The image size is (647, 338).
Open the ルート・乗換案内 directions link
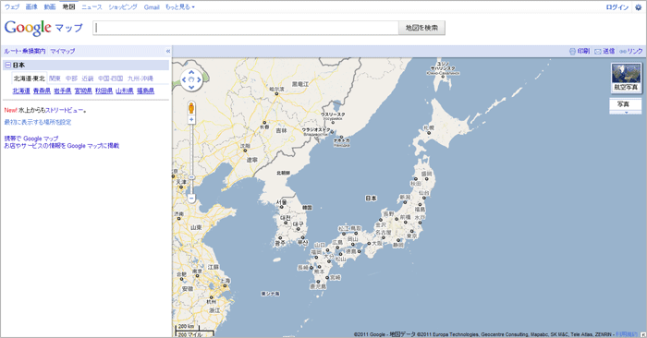[x=25, y=51]
